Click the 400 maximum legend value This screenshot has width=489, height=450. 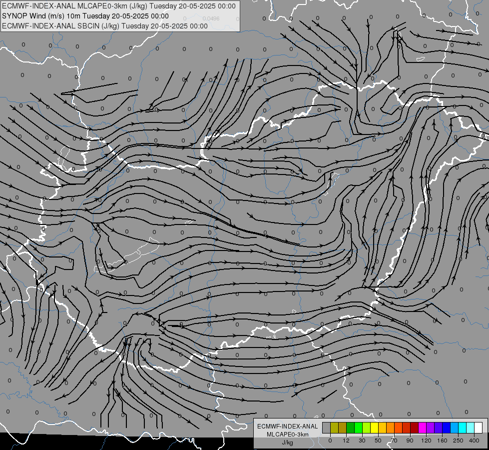(474, 440)
